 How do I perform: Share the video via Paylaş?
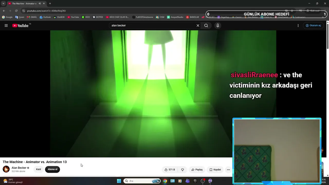[x=197, y=170]
